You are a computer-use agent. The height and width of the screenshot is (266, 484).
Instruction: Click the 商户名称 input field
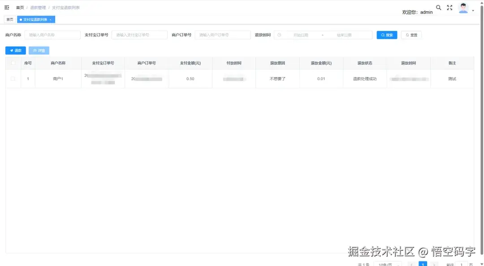click(x=52, y=35)
